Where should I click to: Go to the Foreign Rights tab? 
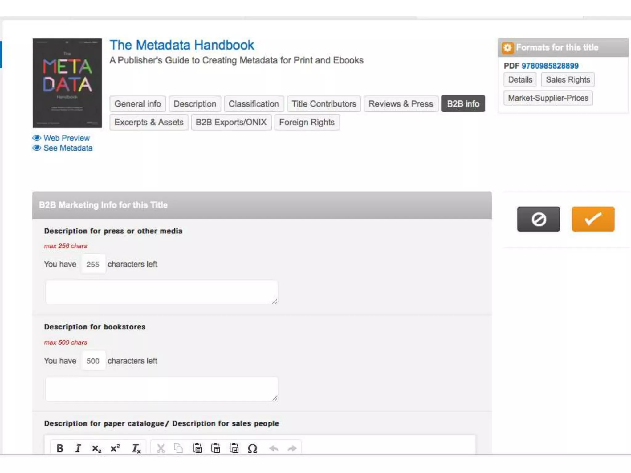[307, 122]
